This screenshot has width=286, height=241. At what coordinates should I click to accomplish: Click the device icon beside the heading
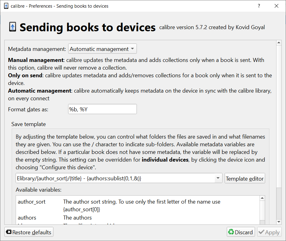(x=13, y=27)
